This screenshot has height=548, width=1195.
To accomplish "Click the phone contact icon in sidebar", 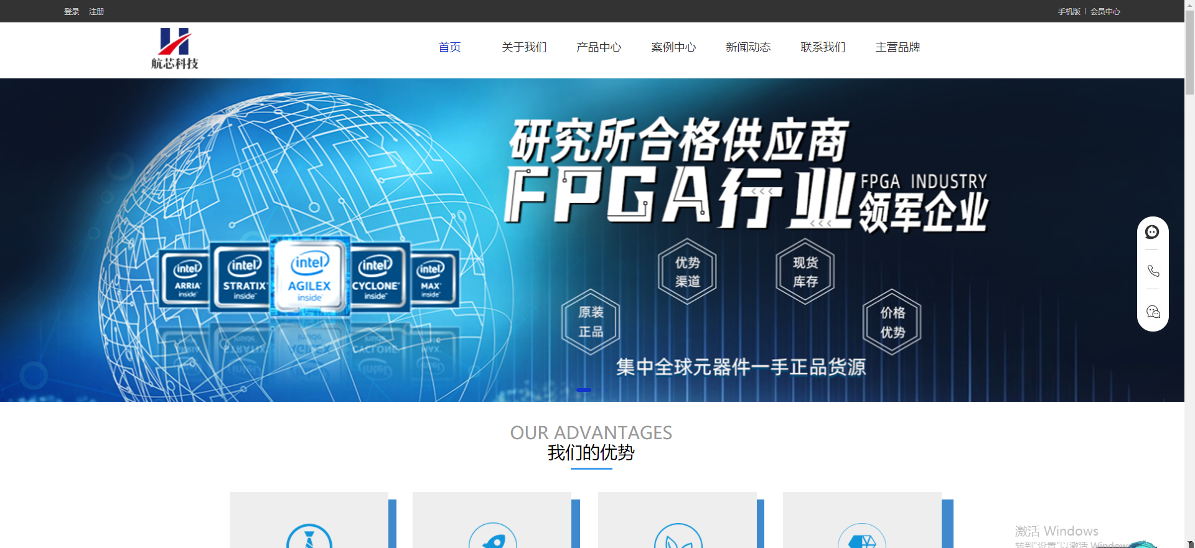I will (1153, 271).
